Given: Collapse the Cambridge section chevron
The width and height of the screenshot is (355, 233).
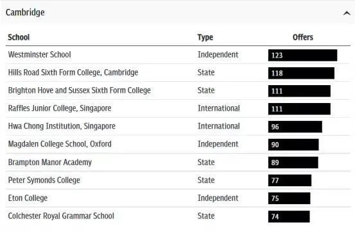Looking at the screenshot, I should [347, 13].
